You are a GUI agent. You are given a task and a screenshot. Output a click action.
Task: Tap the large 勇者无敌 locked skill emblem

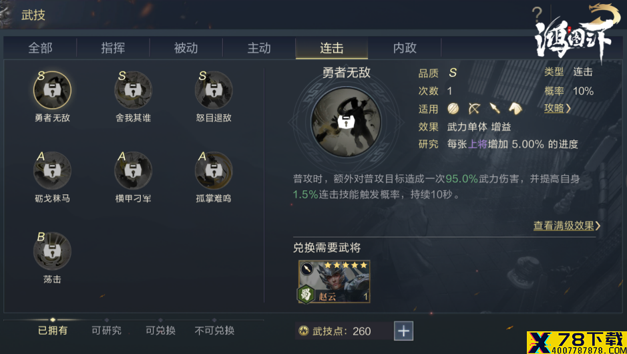click(347, 122)
